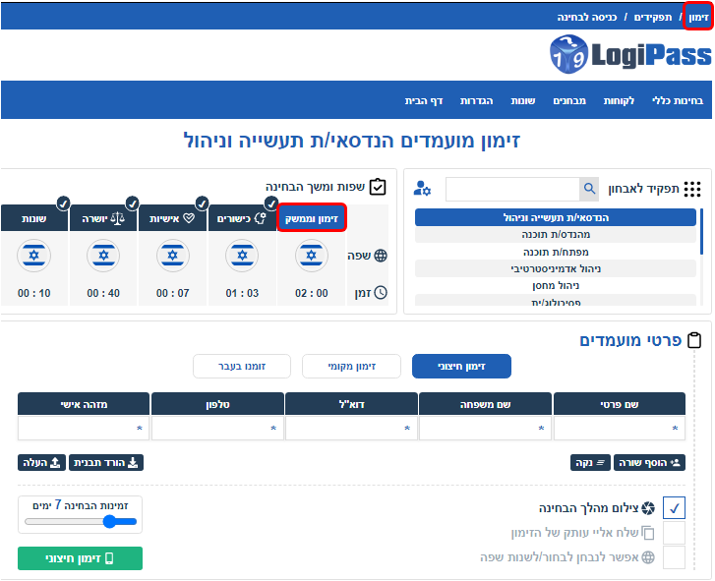Image resolution: width=715 pixels, height=581 pixels.
Task: Click כניסה לבחינה breadcrumb link
Action: 587,18
